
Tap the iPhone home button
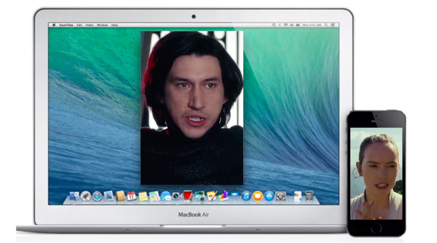pos(376,228)
